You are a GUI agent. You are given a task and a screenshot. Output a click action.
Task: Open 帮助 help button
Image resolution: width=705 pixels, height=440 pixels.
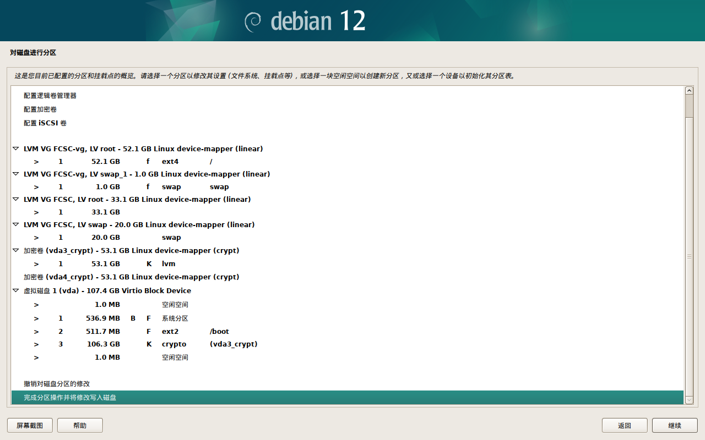pyautogui.click(x=80, y=425)
